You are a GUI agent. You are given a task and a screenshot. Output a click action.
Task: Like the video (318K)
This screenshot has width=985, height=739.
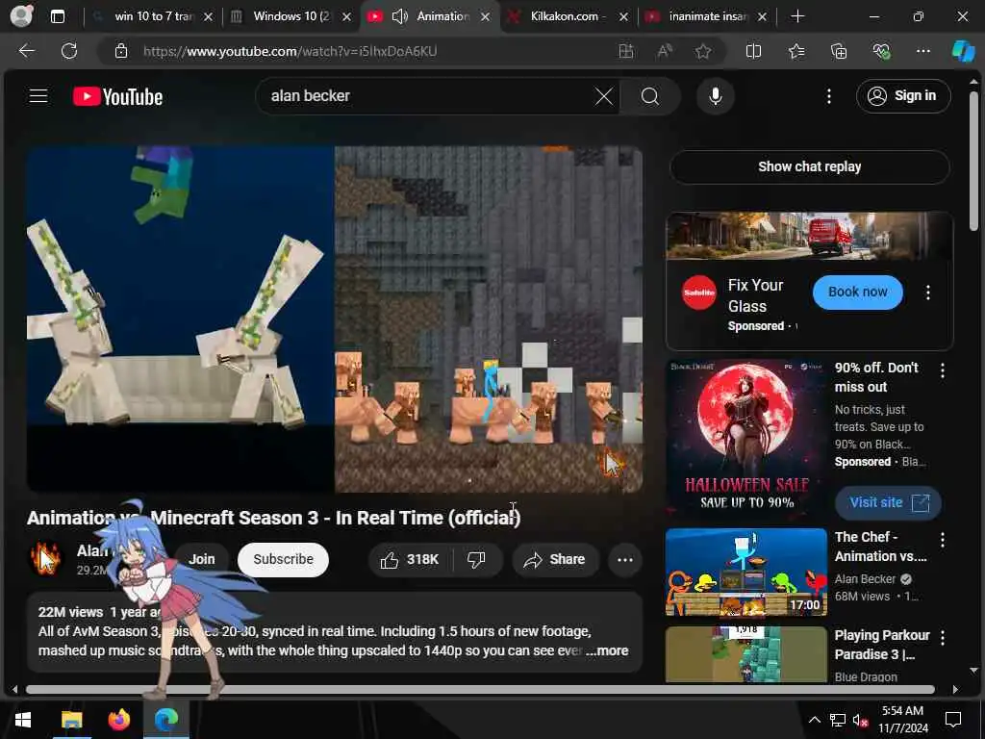point(410,559)
